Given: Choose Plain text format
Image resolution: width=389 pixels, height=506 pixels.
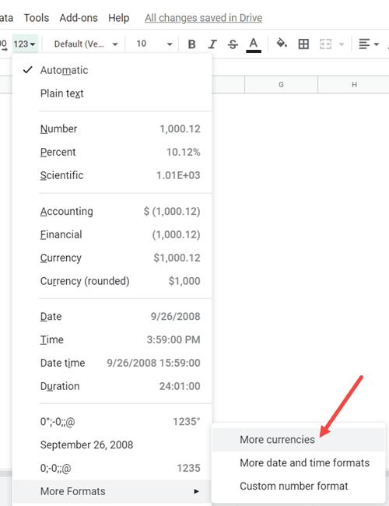Looking at the screenshot, I should (x=112, y=93).
